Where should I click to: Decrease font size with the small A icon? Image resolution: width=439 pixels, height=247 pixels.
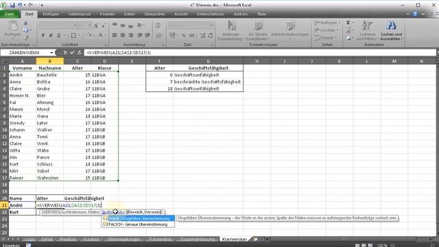(104, 25)
